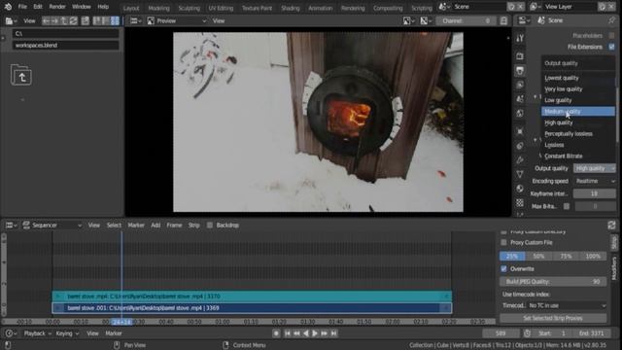
Task: Choose Medium quality from output quality list
Action: click(578, 112)
